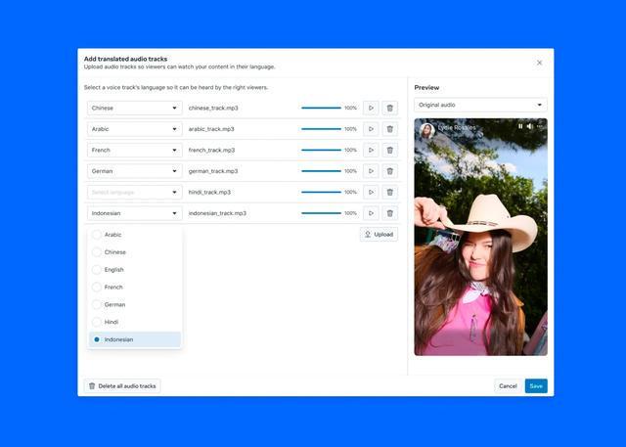Pick German from the language list
Image resolution: width=626 pixels, height=447 pixels.
tap(114, 304)
